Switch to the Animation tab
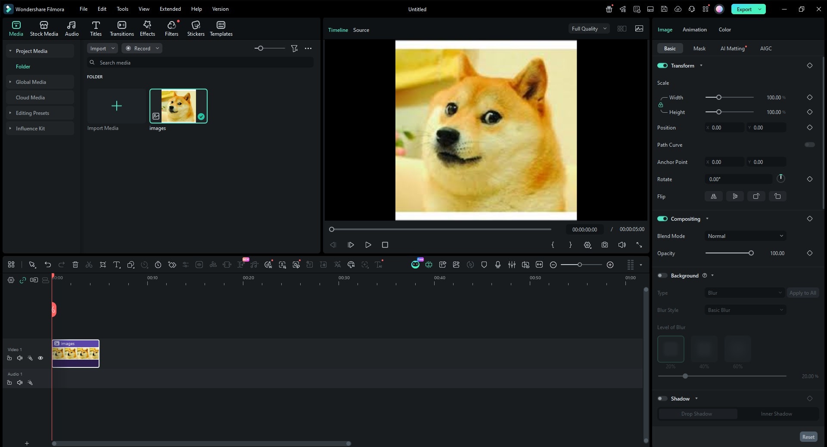 point(694,29)
